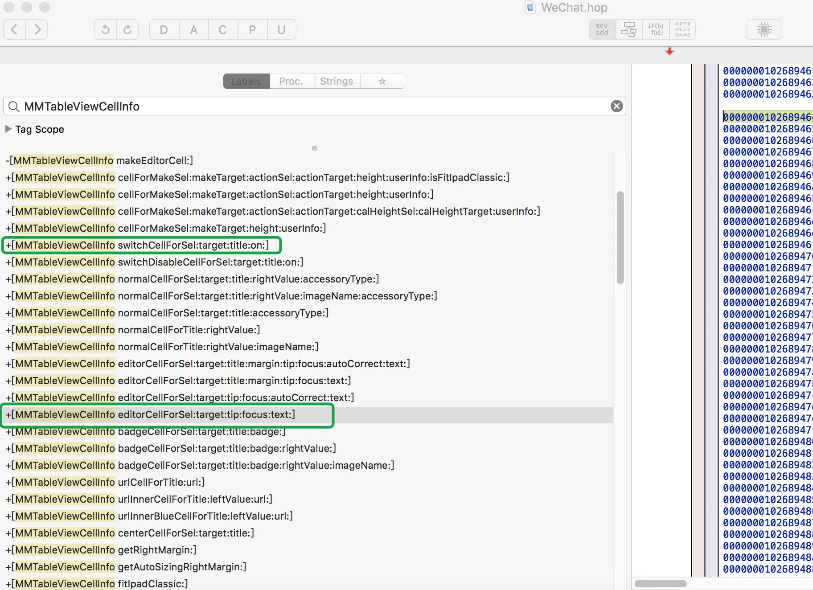The image size is (813, 590).
Task: Select switchDisableCellForSel:target:title:on: label
Action: (154, 262)
